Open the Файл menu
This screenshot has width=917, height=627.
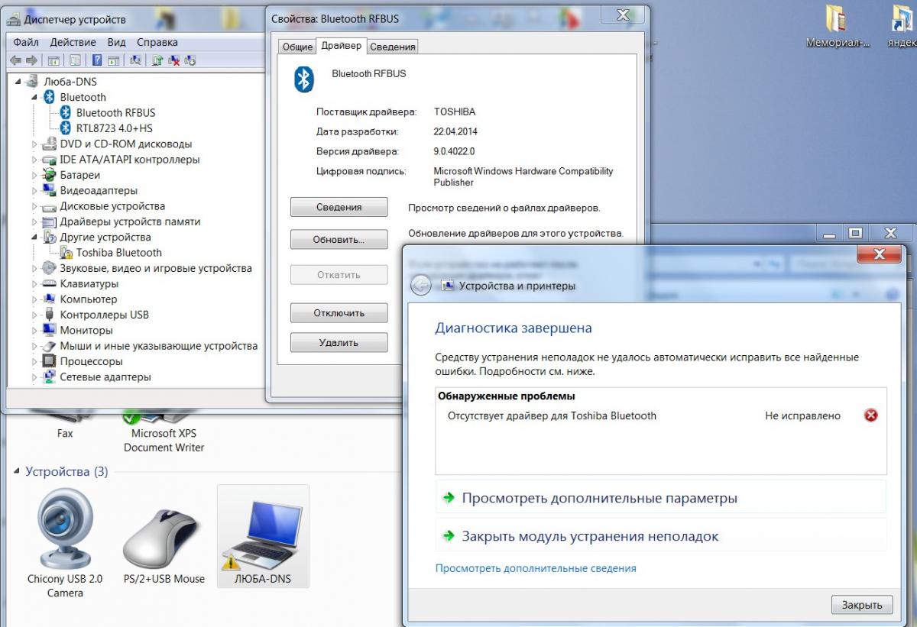[26, 42]
